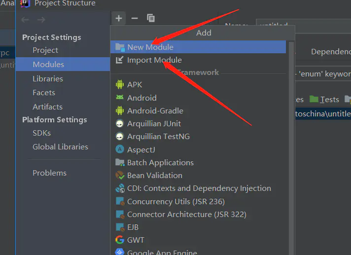Open the Libraries settings section
This screenshot has width=351, height=255.
pos(47,78)
